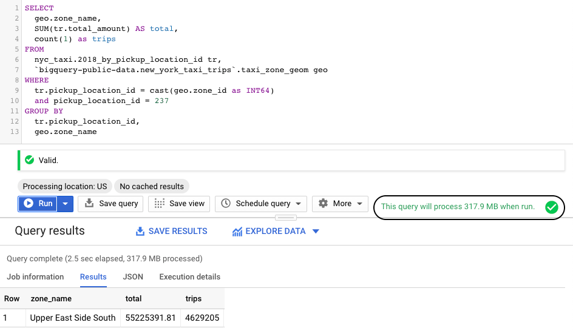Viewport: 573px width, 331px height.
Task: Click the Run play icon
Action: click(x=29, y=203)
